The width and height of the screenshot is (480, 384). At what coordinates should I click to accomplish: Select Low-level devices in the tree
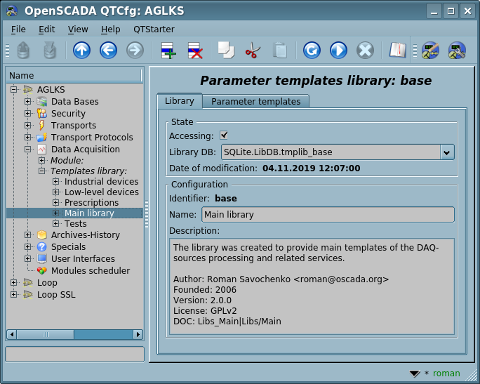click(101, 192)
